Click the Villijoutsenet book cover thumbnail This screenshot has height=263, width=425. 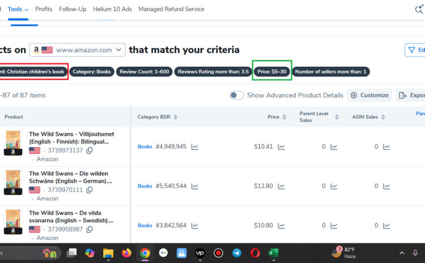[x=13, y=143]
